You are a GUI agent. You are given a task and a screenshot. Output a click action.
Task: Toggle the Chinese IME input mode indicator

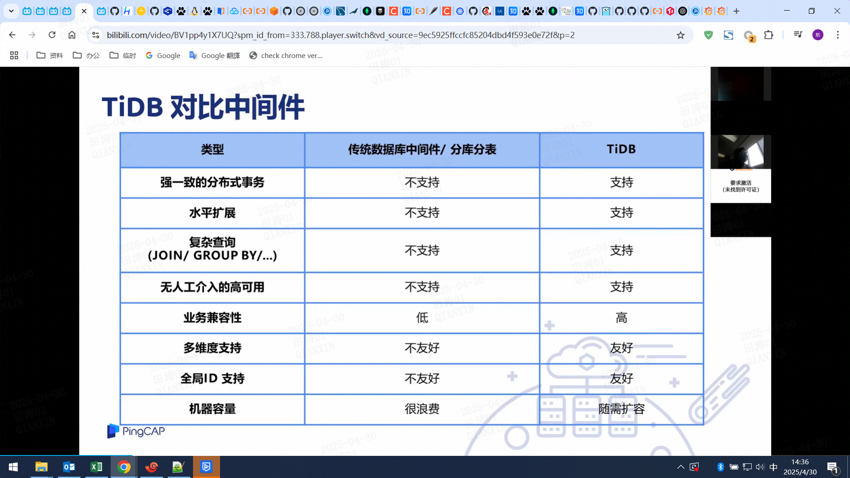pyautogui.click(x=773, y=467)
